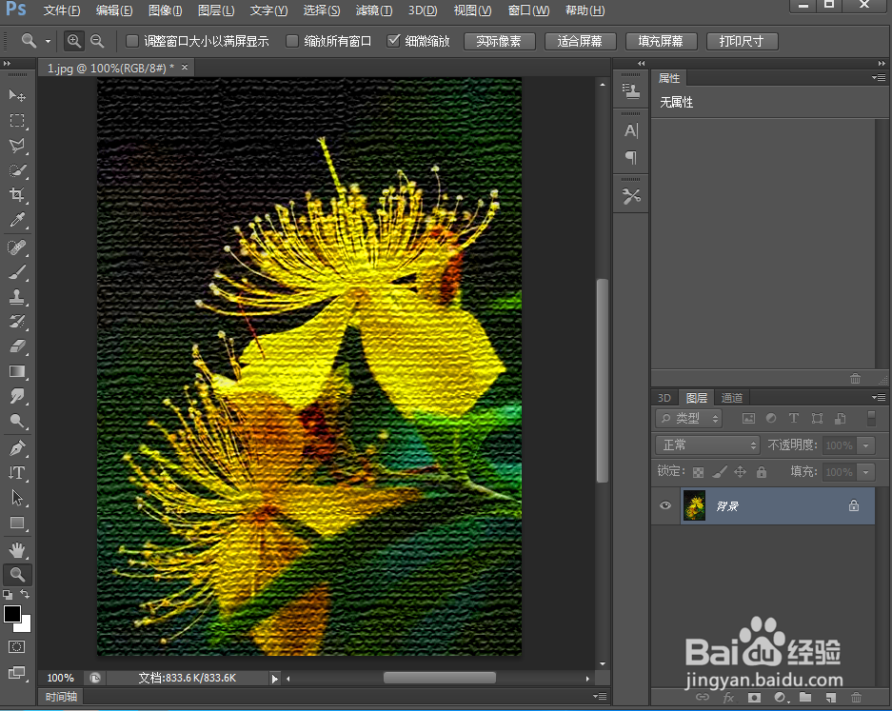Click Zoom Out mode in options bar
892x711 pixels.
point(97,41)
